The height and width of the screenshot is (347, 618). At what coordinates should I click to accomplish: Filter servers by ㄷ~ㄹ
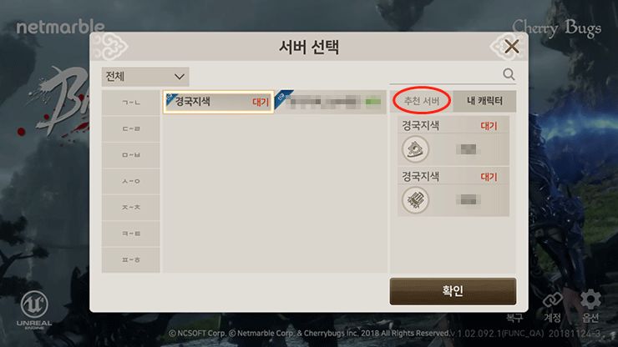tap(131, 128)
